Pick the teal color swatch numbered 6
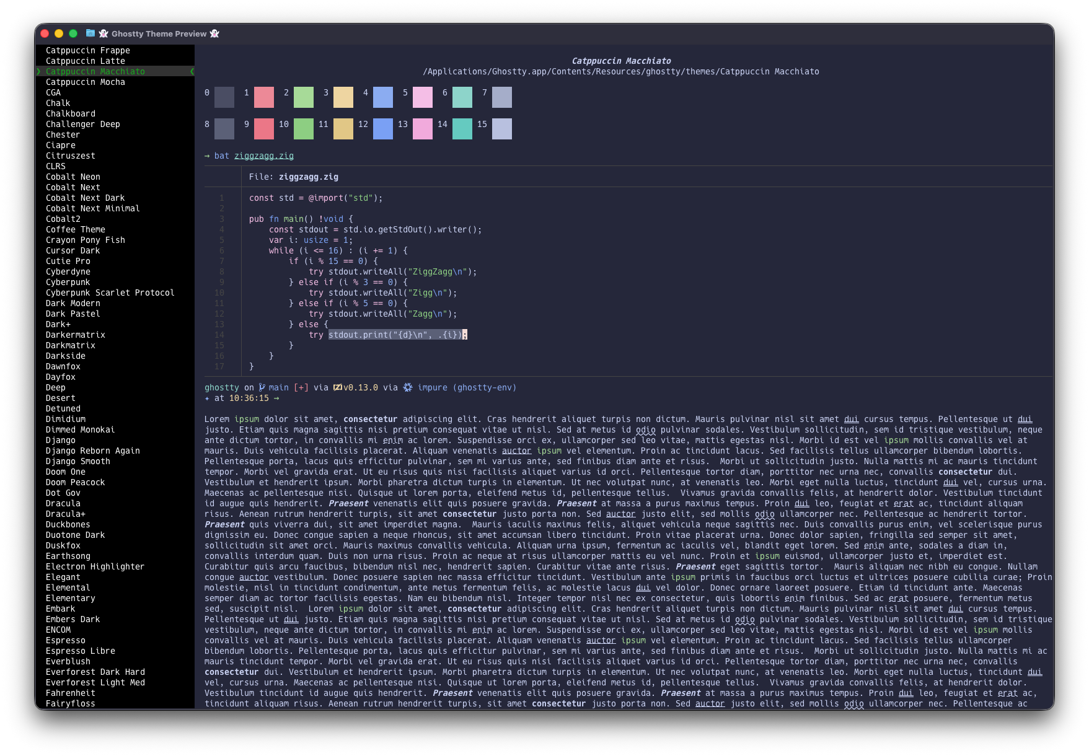 pyautogui.click(x=462, y=97)
